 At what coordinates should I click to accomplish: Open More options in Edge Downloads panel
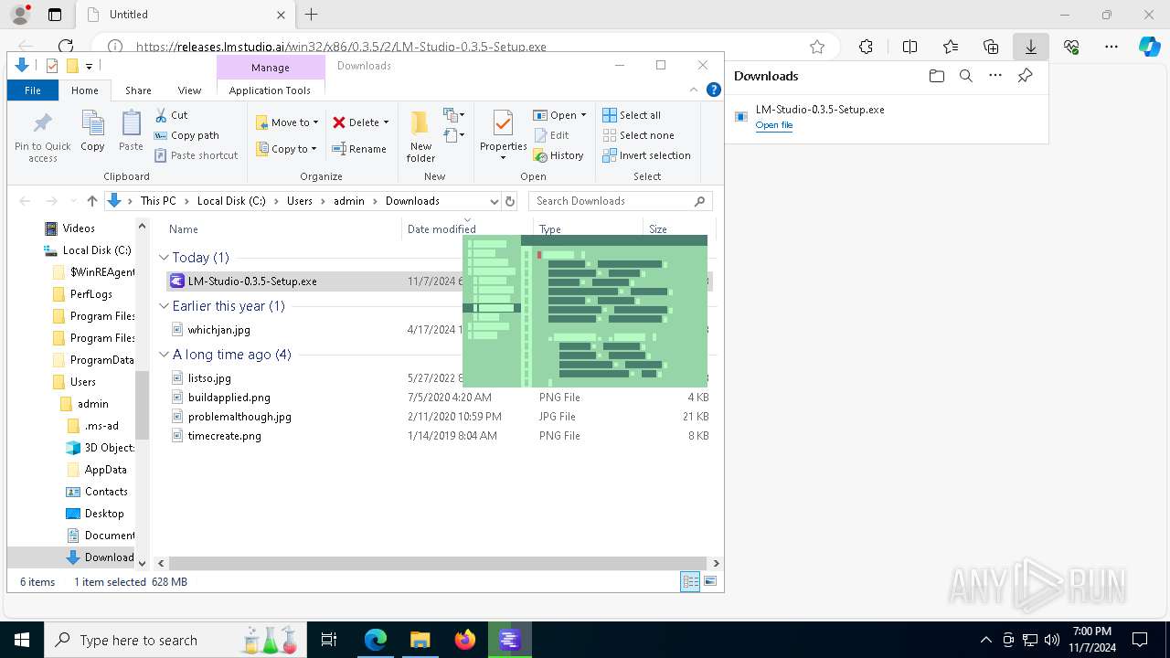click(x=995, y=76)
